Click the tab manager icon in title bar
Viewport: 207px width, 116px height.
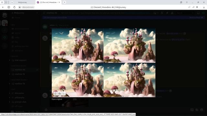[x=181, y=2]
